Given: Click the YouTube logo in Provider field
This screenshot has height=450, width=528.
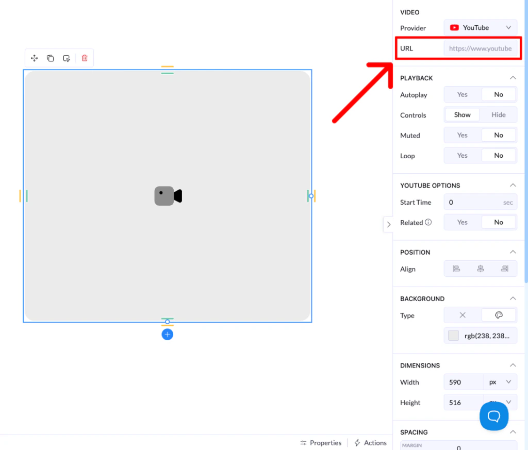Looking at the screenshot, I should tap(454, 28).
